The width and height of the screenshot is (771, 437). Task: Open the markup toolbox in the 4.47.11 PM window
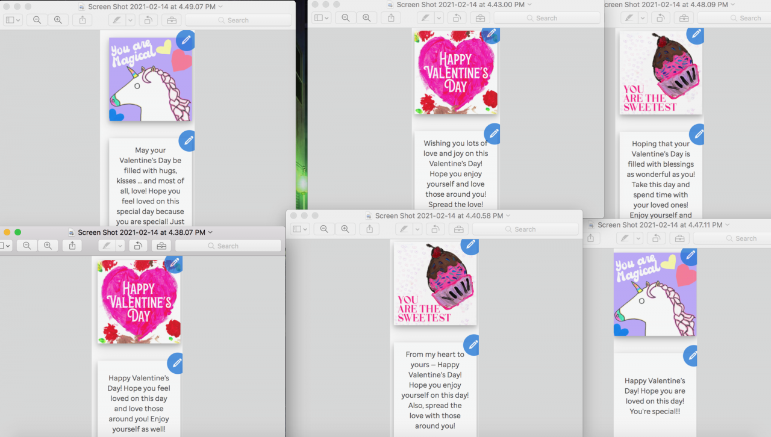tap(679, 238)
